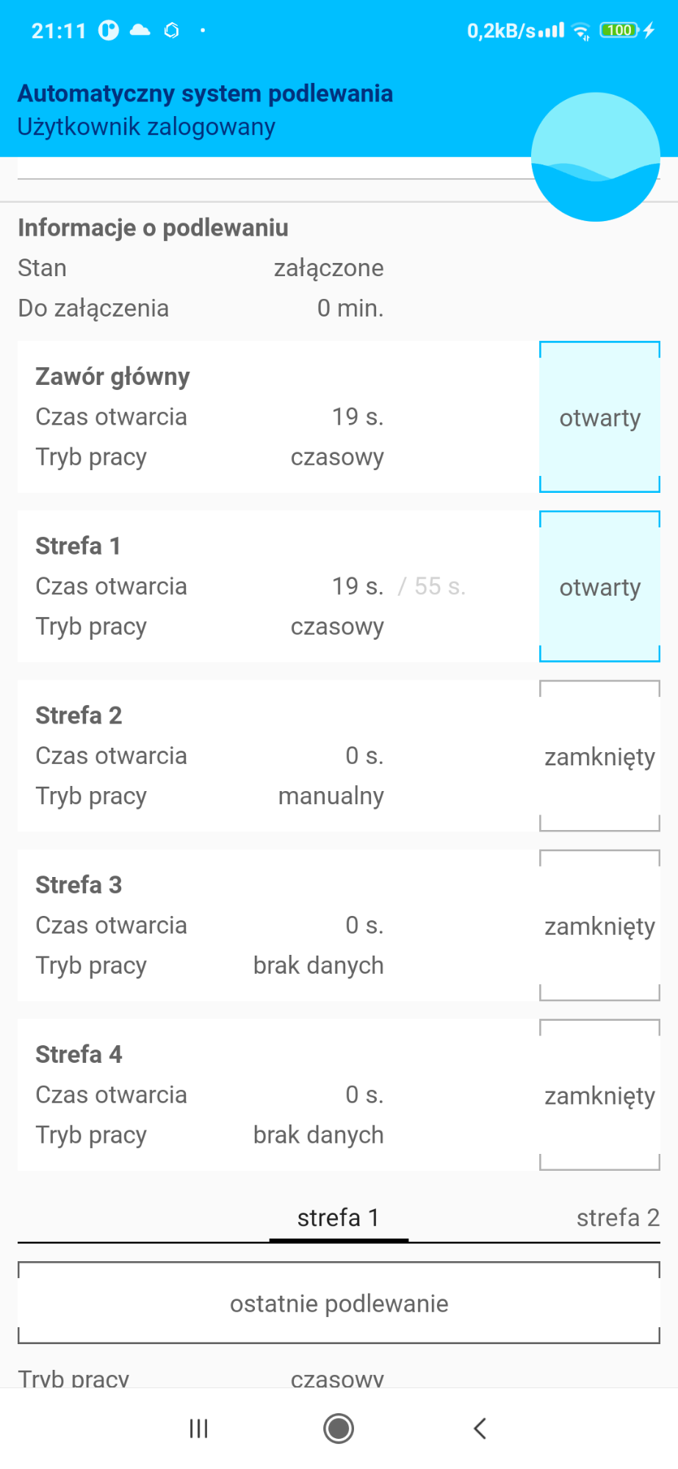Toggle Strefa 4 zamknięty valve button
The height and width of the screenshot is (1469, 678).
click(600, 1095)
